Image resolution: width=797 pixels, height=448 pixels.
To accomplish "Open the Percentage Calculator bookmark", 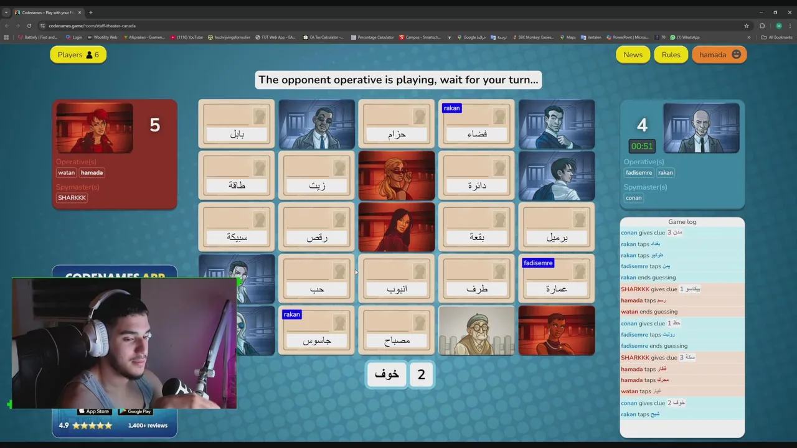I will [372, 37].
